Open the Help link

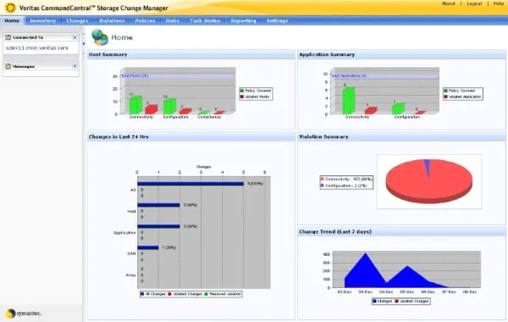[499, 3]
